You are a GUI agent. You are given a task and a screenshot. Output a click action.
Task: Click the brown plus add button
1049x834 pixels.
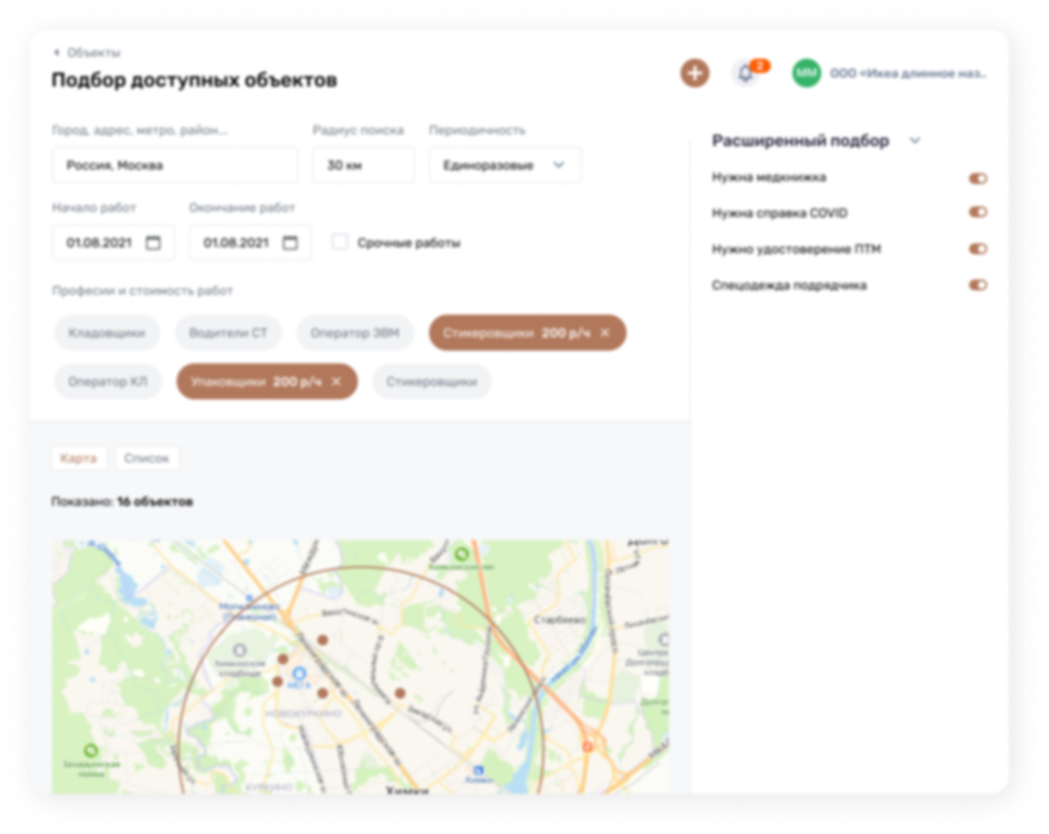point(695,73)
